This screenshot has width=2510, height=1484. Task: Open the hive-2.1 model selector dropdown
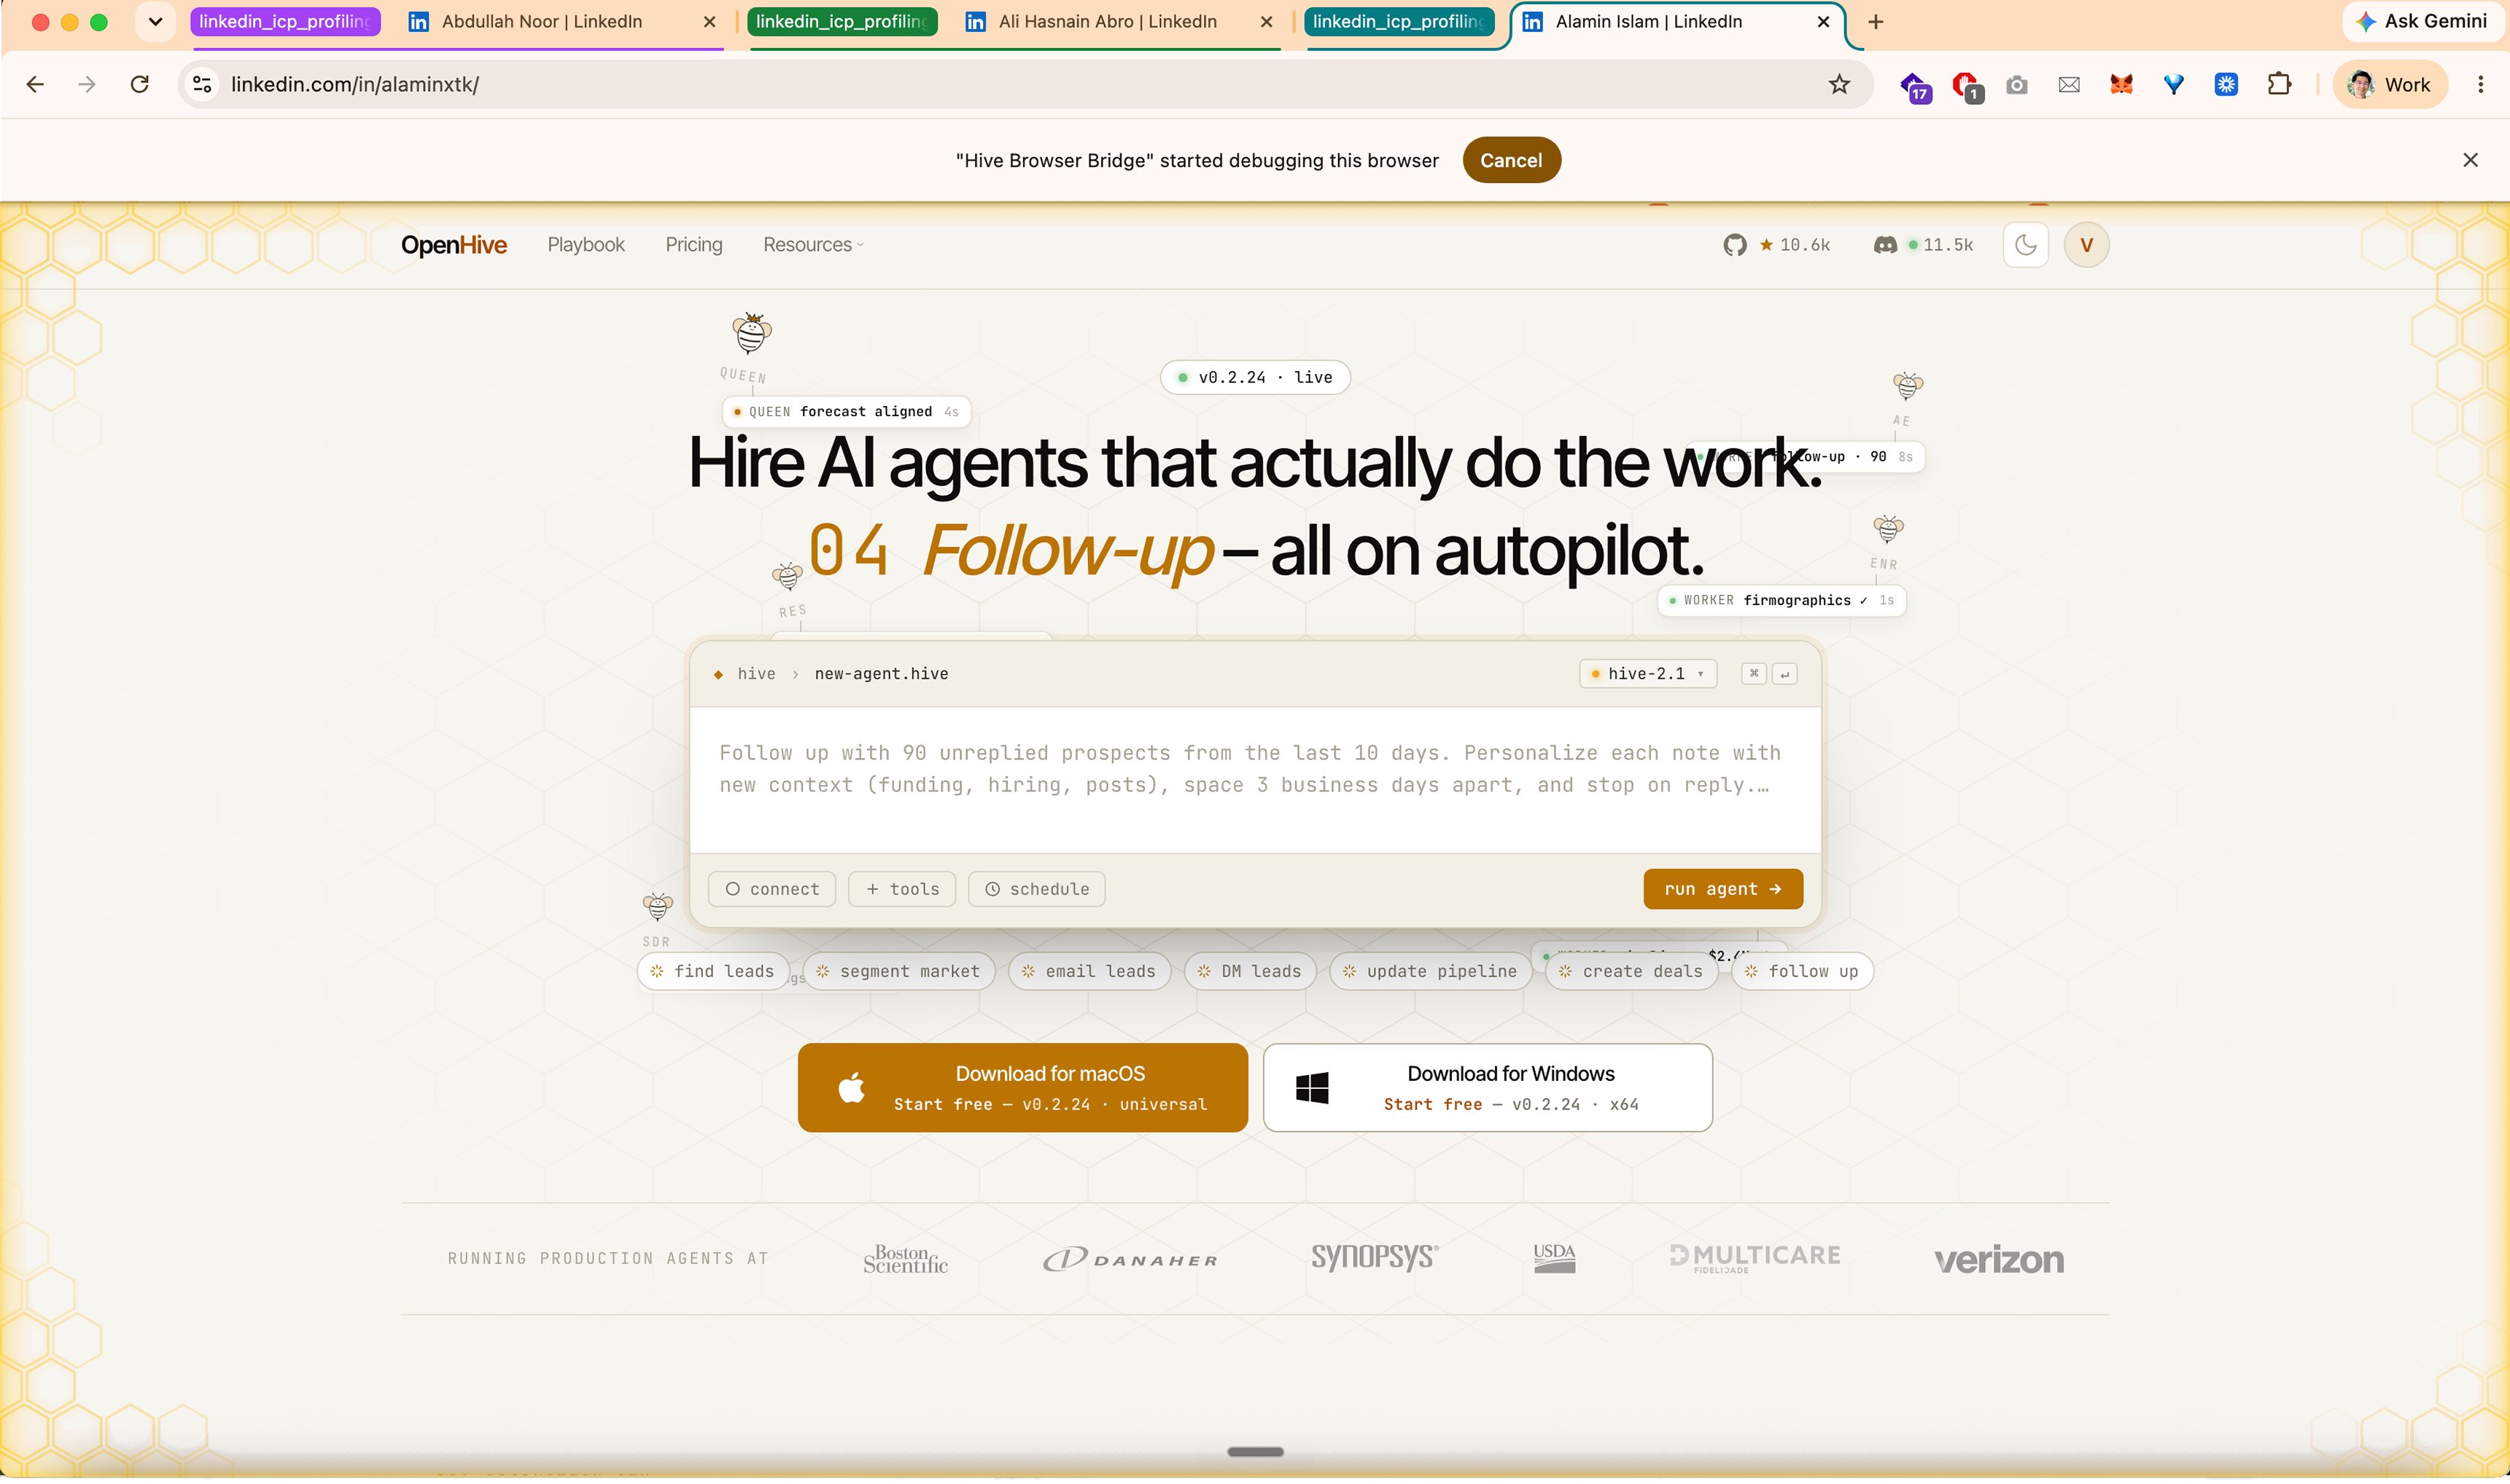pos(1647,674)
